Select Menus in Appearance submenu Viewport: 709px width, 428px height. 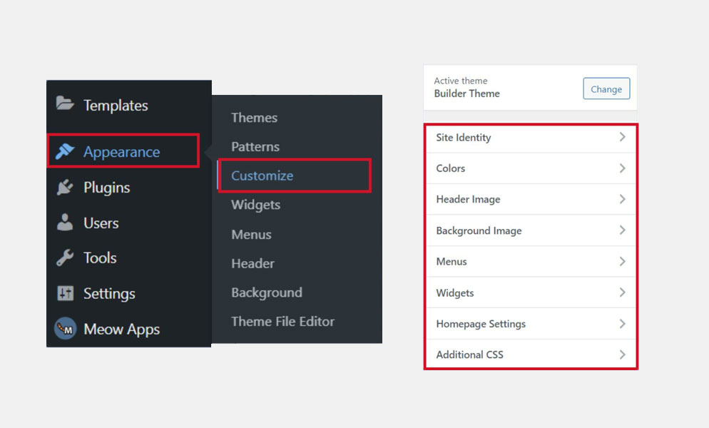coord(251,235)
